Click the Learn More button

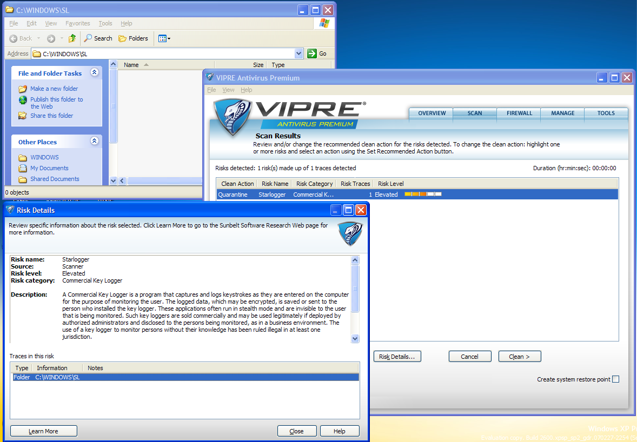click(43, 431)
